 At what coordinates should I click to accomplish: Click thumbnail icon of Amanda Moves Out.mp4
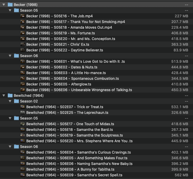tap(23, 27)
